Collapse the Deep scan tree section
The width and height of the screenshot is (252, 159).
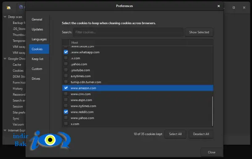click(5, 17)
